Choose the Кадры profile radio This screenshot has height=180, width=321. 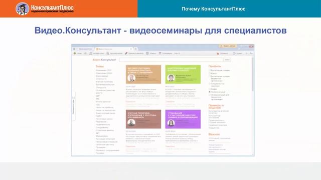(210, 89)
